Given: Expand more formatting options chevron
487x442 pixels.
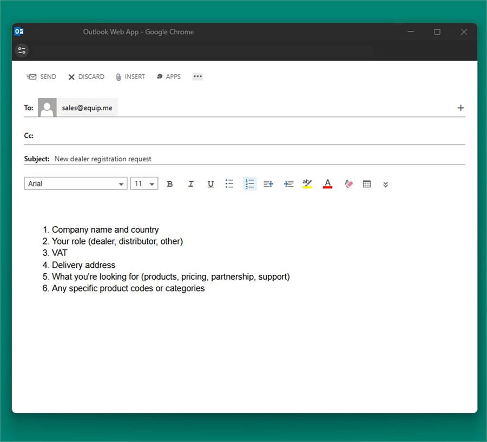Looking at the screenshot, I should [385, 184].
